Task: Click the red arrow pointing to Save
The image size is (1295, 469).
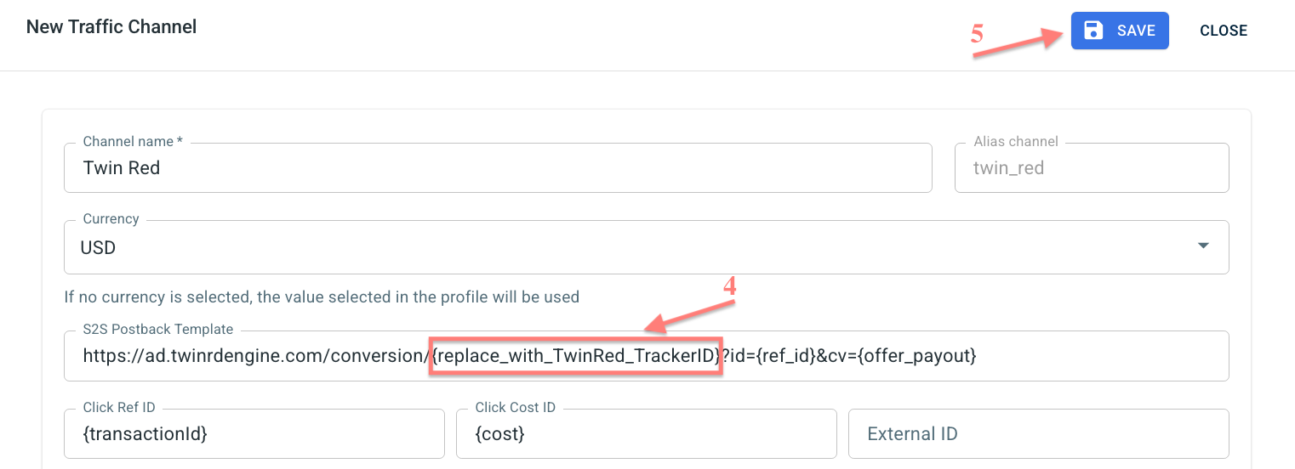Action: (1019, 42)
